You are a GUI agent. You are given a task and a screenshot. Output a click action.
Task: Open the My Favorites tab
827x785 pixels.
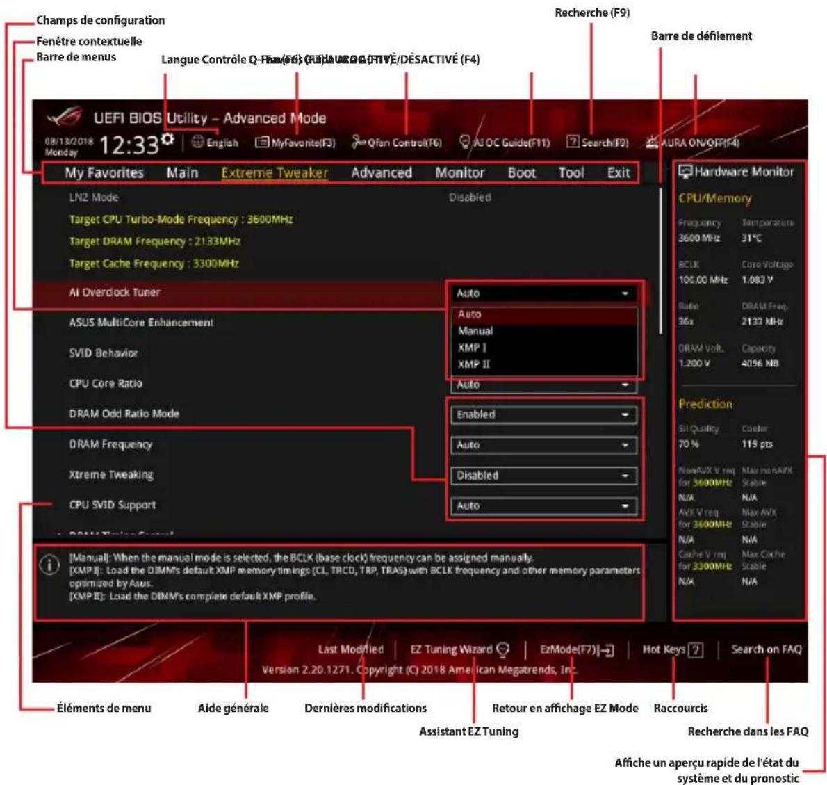click(x=104, y=172)
